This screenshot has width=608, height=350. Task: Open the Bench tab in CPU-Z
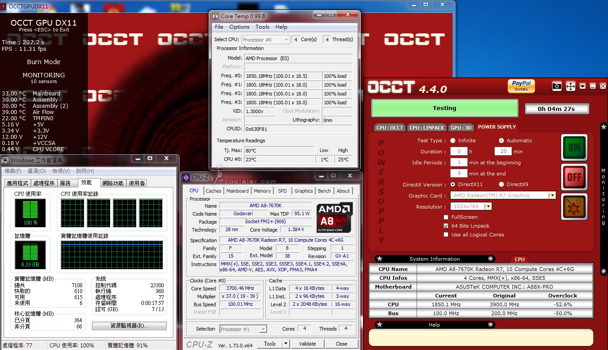pyautogui.click(x=325, y=191)
